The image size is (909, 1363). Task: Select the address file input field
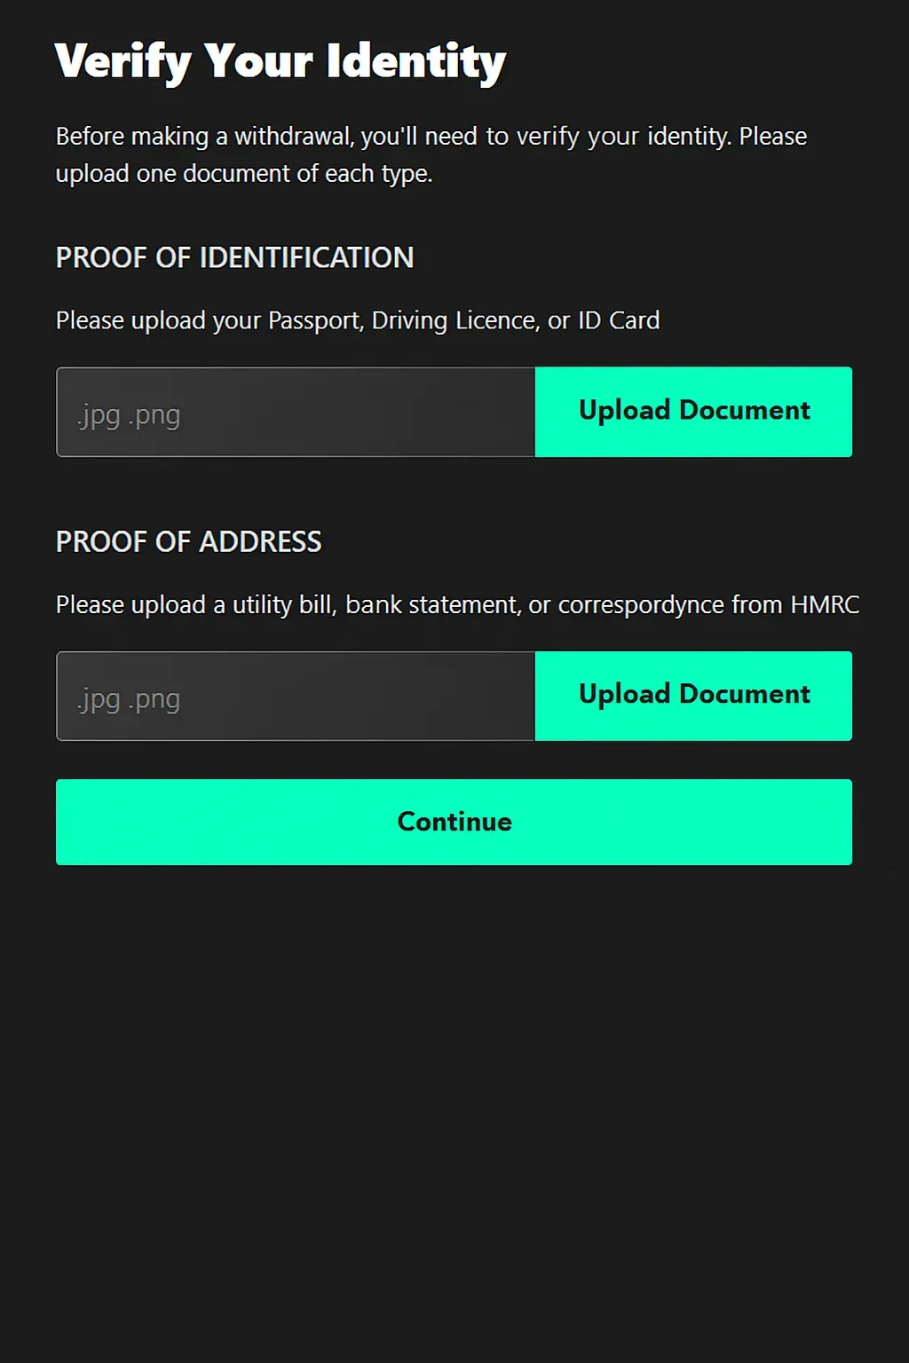tap(296, 696)
